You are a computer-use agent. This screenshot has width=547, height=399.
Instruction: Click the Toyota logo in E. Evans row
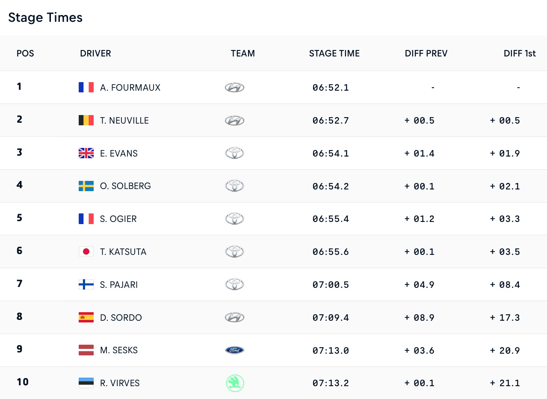234,153
